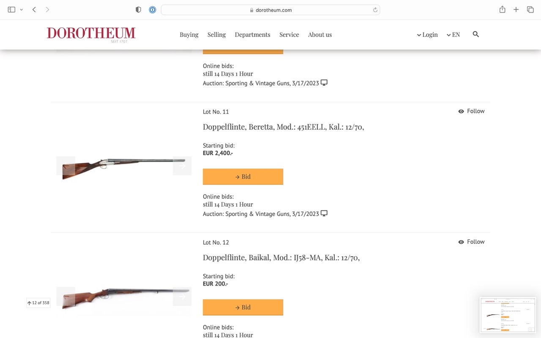Open a new tab with plus icon

click(516, 10)
